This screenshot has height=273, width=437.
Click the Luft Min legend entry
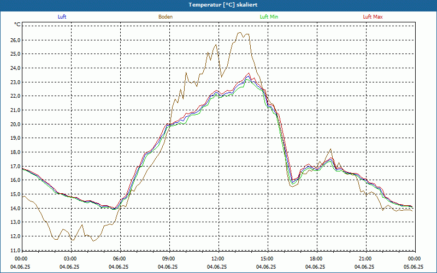click(269, 17)
